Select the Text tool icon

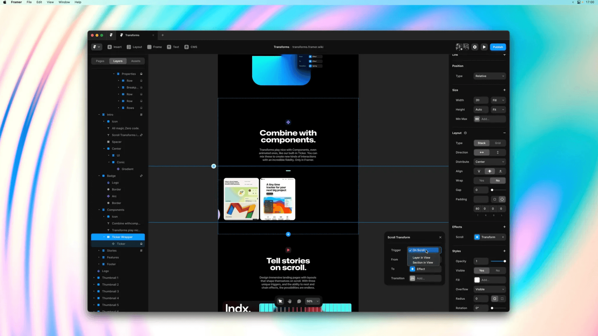(169, 47)
